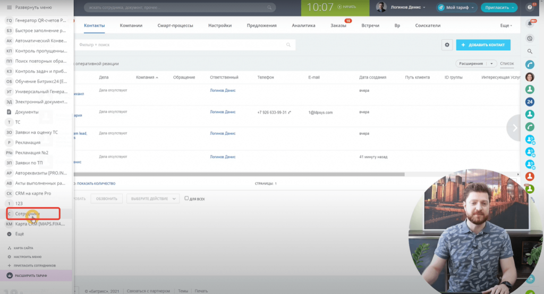Toggle the для всех checkbox
Screen dimensions: 544x294
click(x=186, y=198)
